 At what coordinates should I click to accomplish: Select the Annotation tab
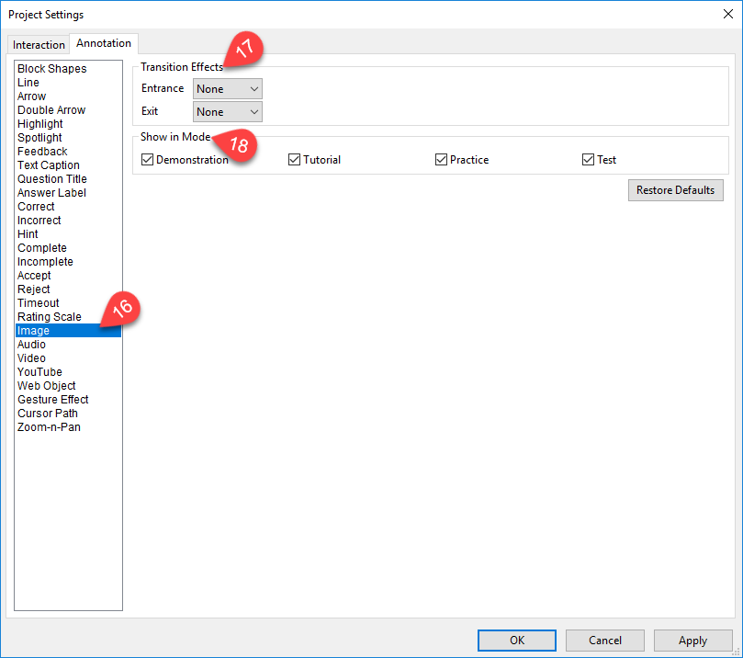tap(104, 43)
